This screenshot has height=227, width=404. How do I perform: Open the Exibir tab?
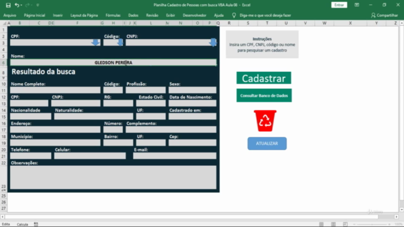tap(170, 15)
